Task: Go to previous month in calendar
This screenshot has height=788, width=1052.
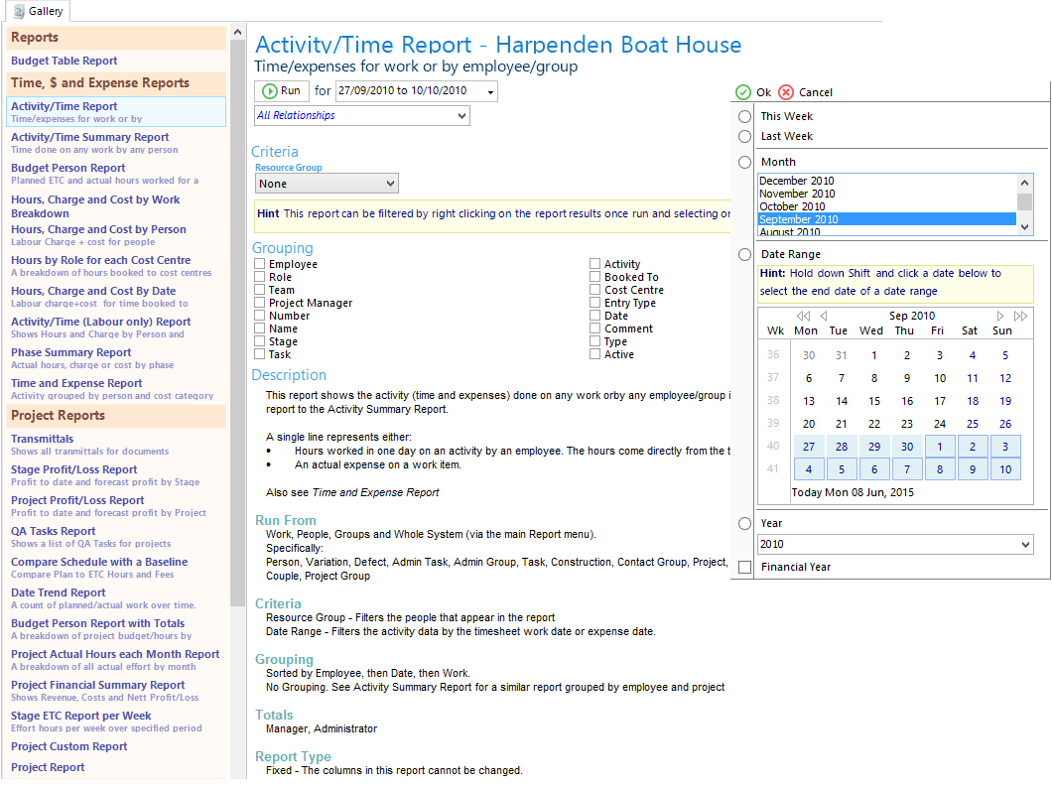Action: coord(824,316)
